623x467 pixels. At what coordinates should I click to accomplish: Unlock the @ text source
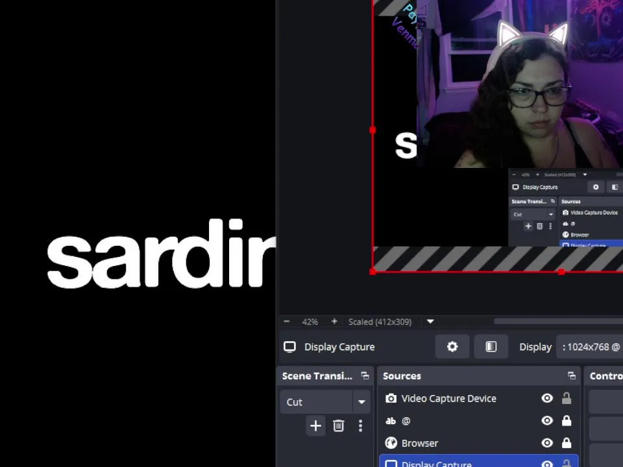(x=567, y=420)
